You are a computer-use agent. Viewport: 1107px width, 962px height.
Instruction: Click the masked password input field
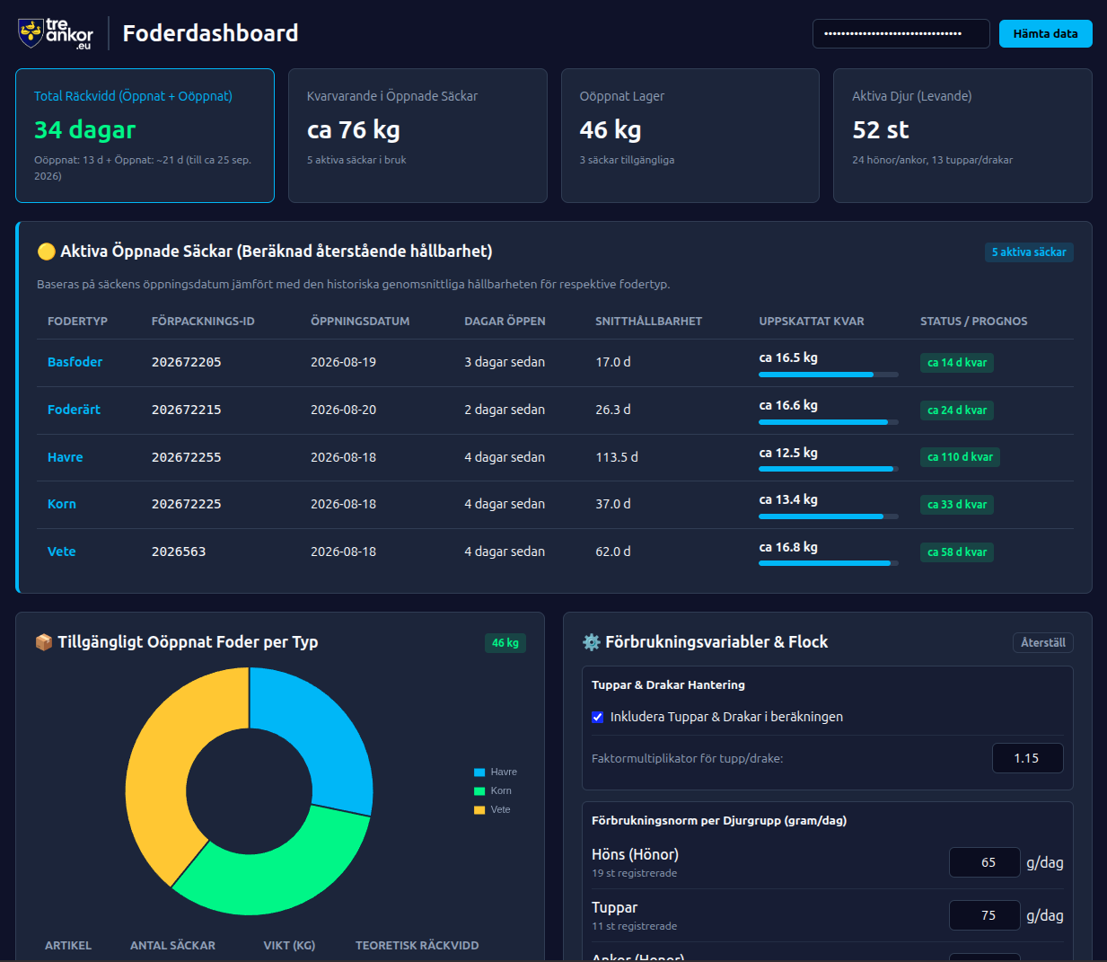click(901, 33)
